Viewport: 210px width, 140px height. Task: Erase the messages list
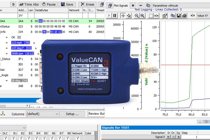pyautogui.click(x=87, y=5)
